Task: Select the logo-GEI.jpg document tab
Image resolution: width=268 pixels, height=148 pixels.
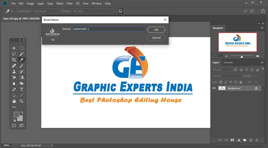Action: point(21,18)
